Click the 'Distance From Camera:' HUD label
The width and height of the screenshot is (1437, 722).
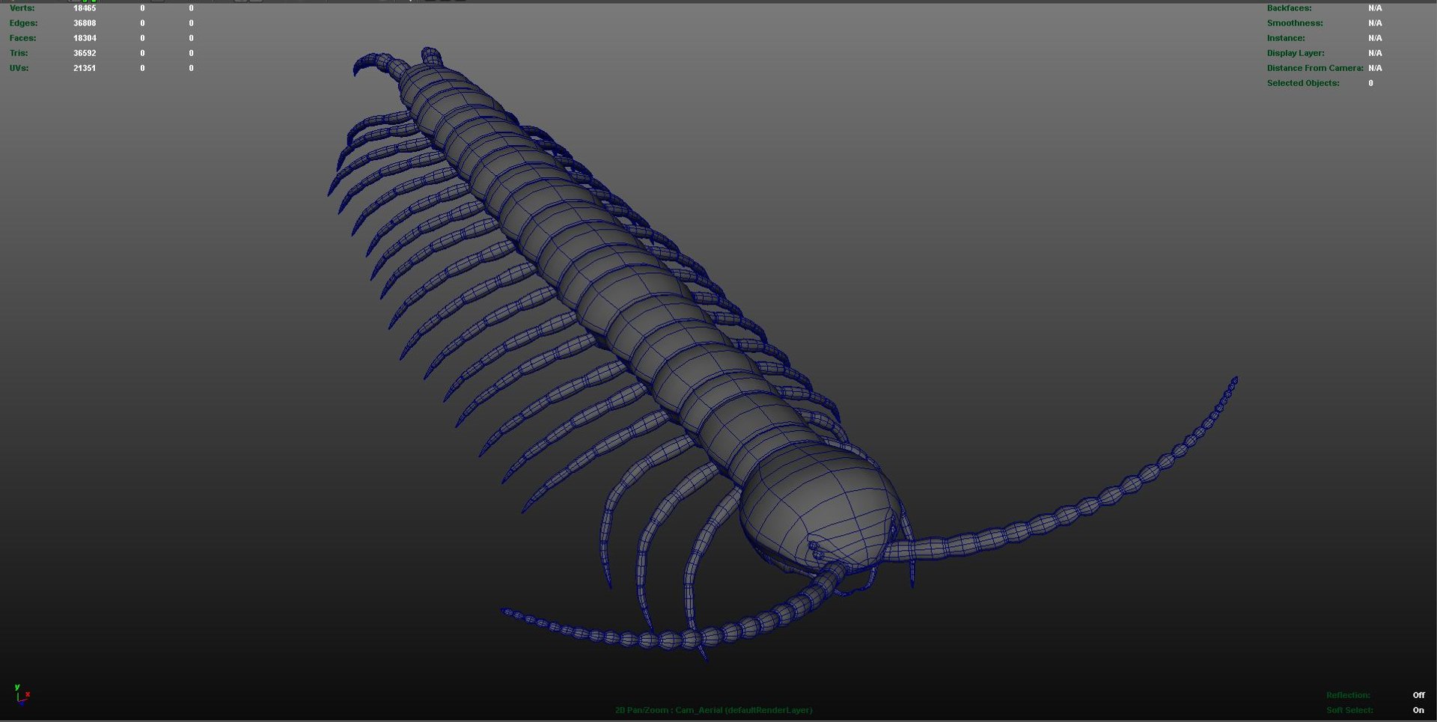[1315, 68]
